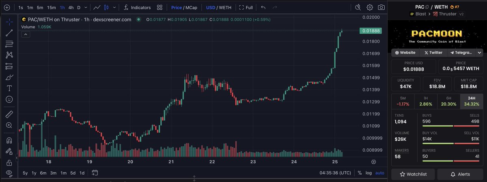487x182 pixels.
Task: Open the chart settings gear
Action: (x=370, y=7)
